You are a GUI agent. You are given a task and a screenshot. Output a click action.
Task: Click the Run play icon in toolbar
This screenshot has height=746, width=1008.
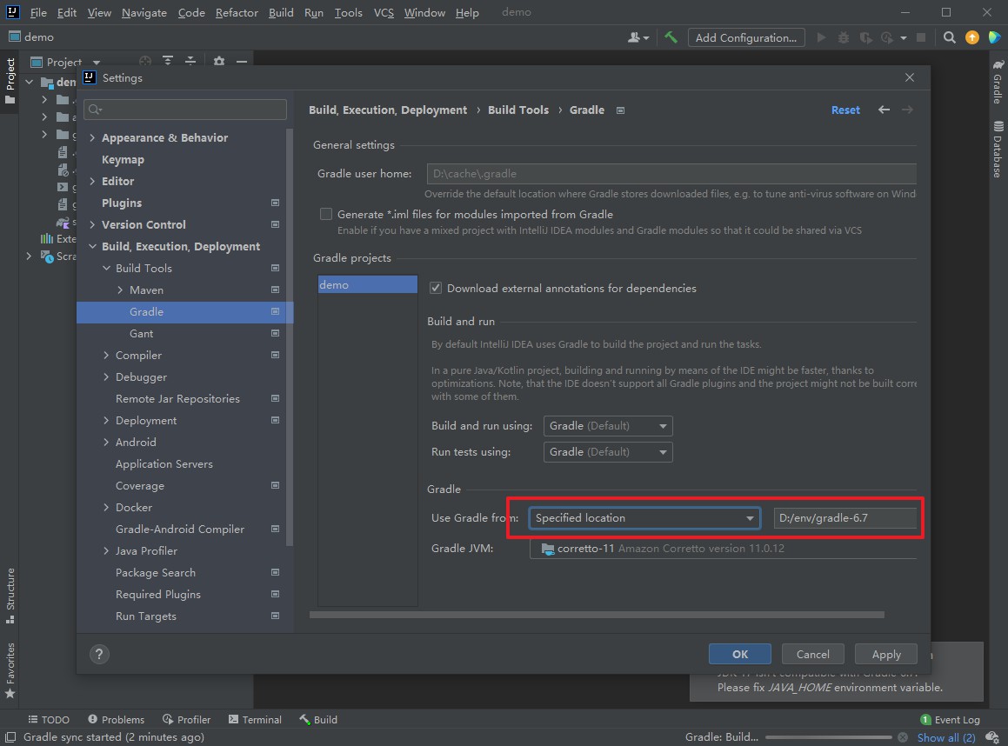click(821, 37)
